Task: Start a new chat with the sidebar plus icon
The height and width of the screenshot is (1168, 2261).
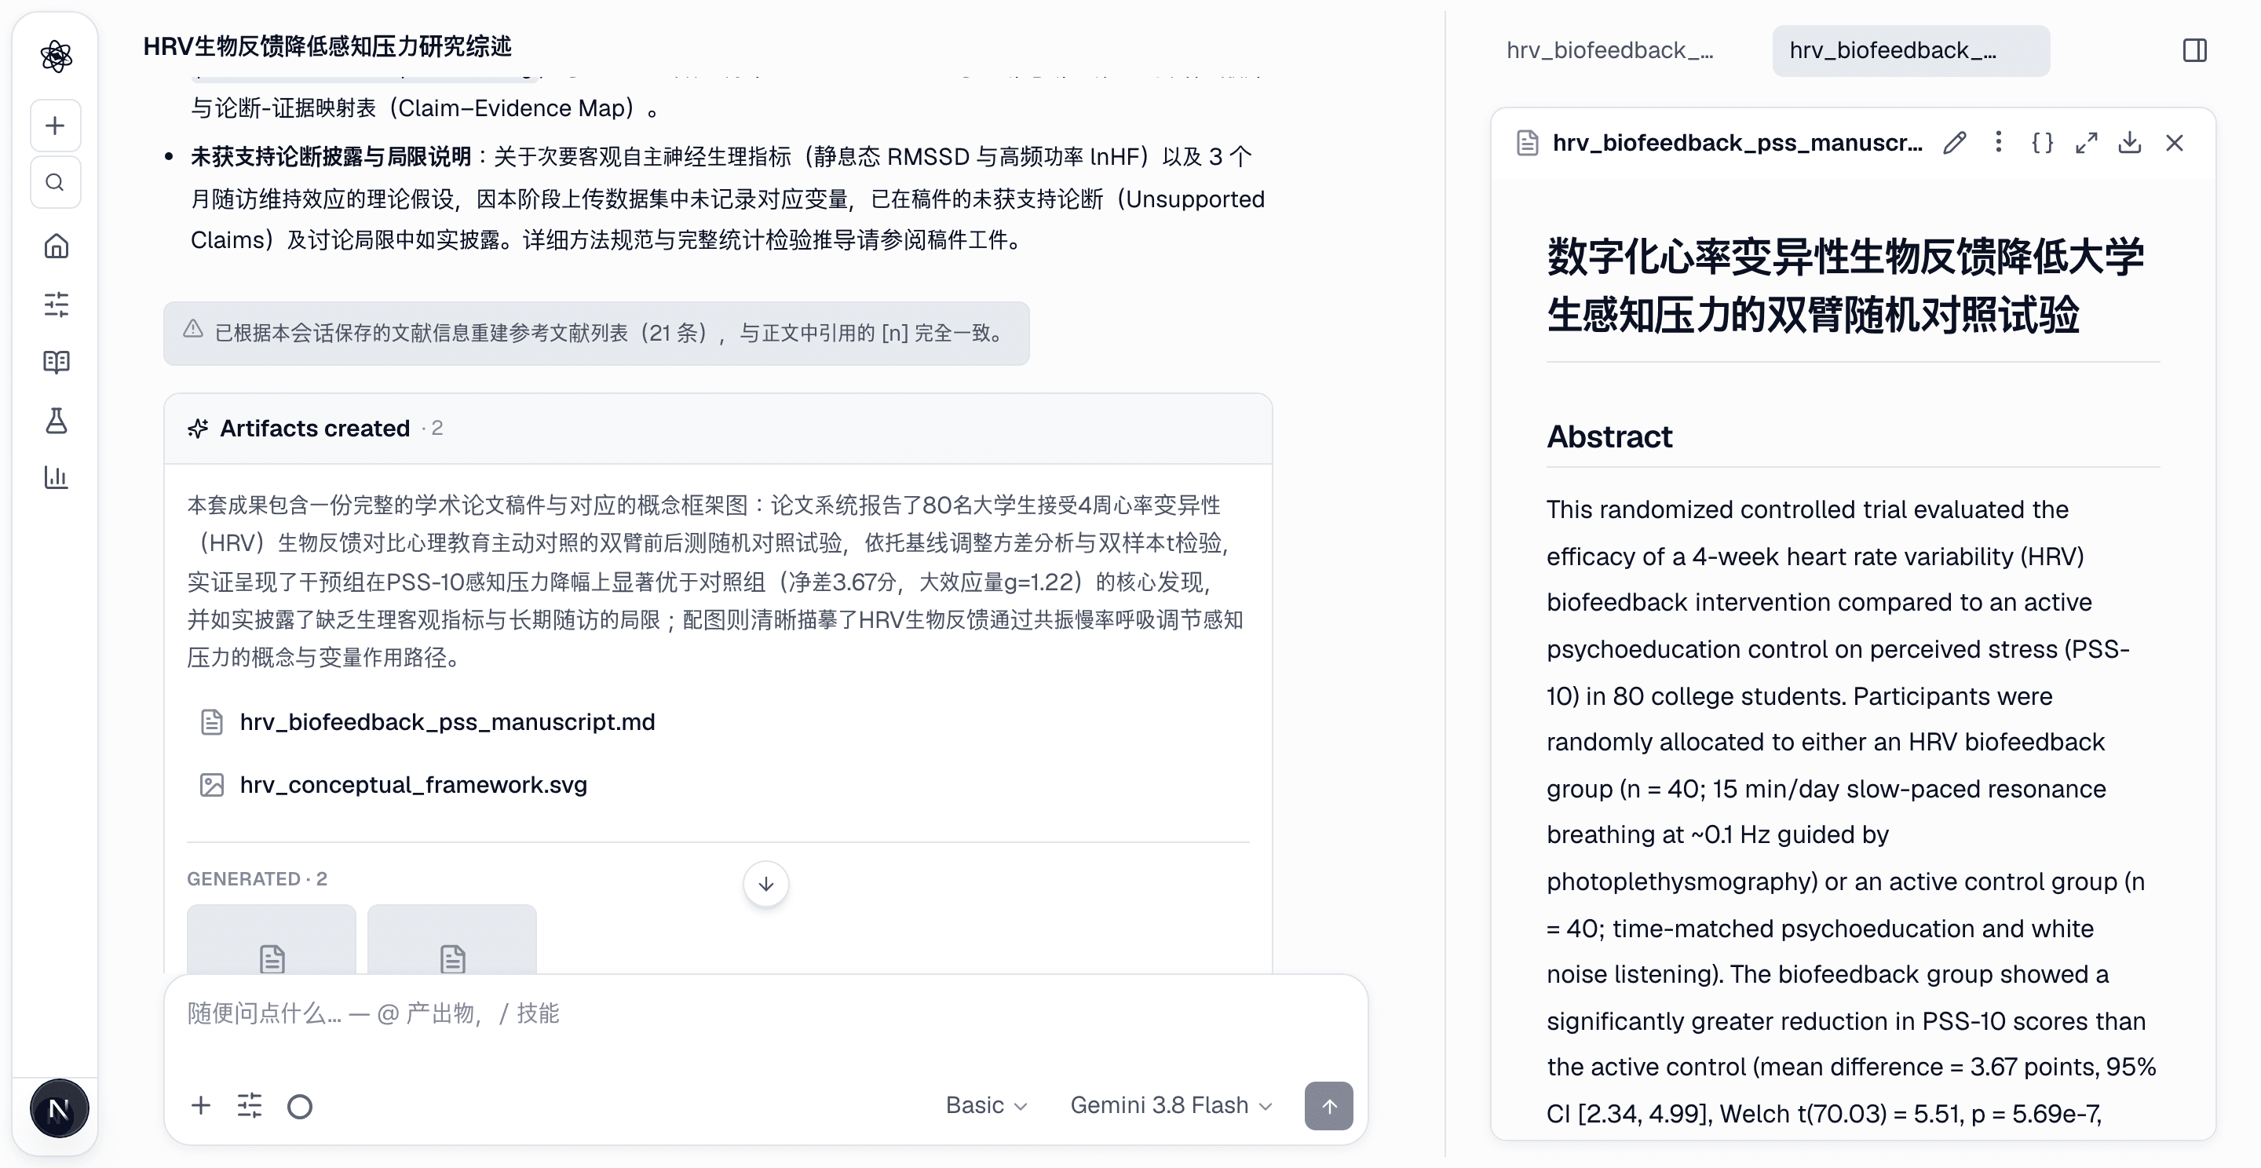Action: coord(55,126)
